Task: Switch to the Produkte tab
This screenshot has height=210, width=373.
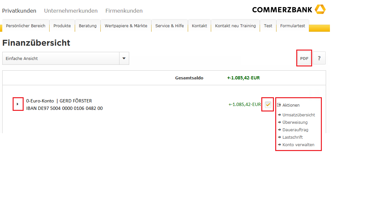Action: click(x=62, y=26)
